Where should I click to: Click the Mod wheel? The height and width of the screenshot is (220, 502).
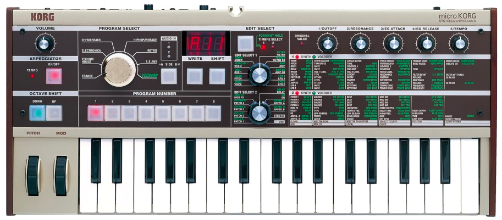[61, 176]
